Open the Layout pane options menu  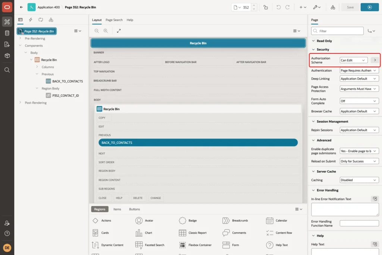(297, 31)
